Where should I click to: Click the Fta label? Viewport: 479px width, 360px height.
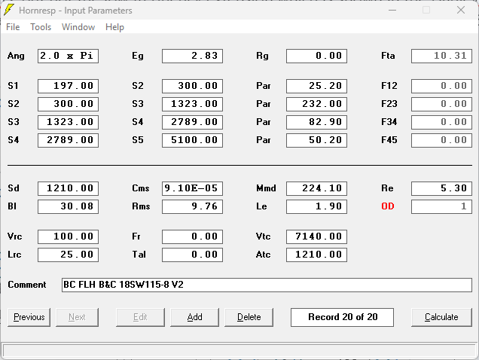[388, 56]
